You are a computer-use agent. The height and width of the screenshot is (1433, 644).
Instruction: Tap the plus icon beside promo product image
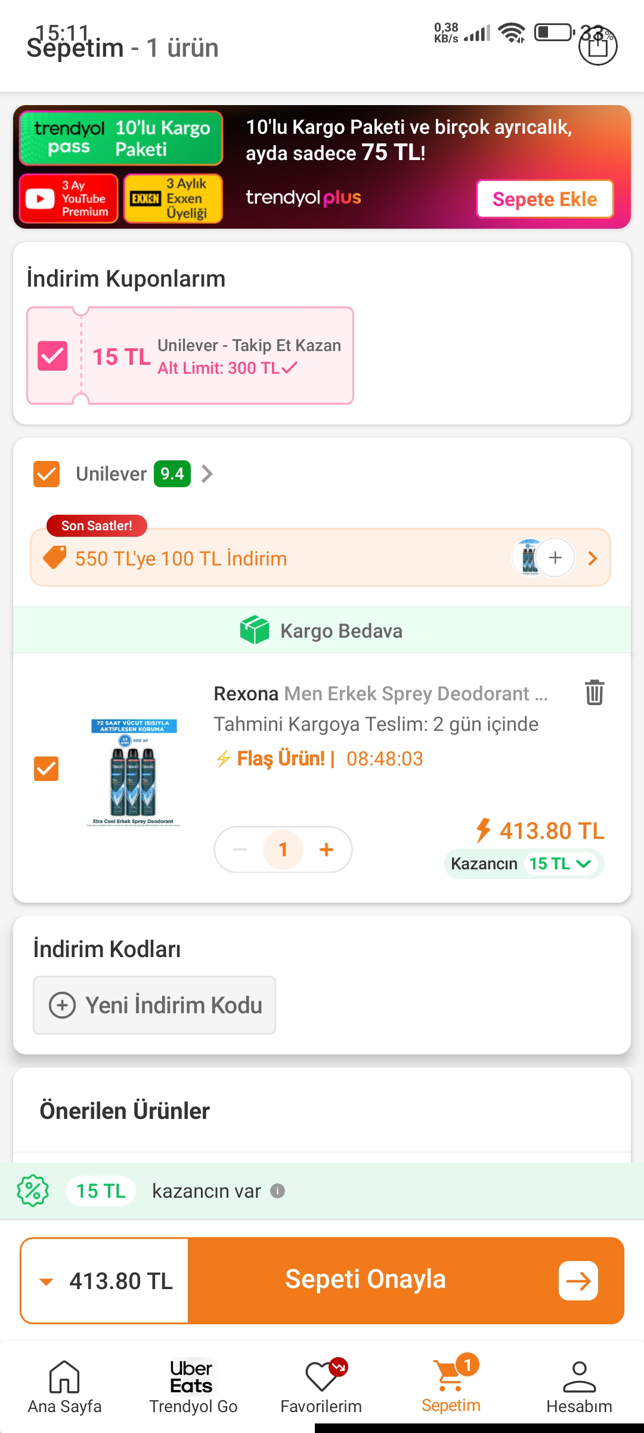555,558
